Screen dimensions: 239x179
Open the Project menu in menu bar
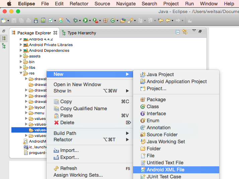[171, 4]
